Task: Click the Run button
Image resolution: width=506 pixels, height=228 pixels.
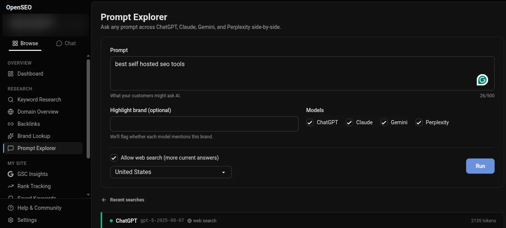Action: 480,166
